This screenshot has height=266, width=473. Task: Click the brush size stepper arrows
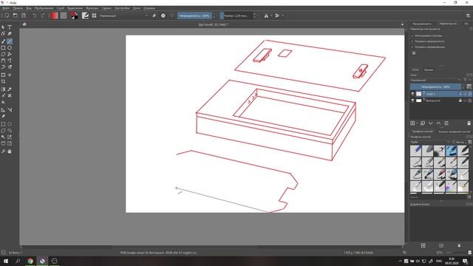tap(254, 16)
